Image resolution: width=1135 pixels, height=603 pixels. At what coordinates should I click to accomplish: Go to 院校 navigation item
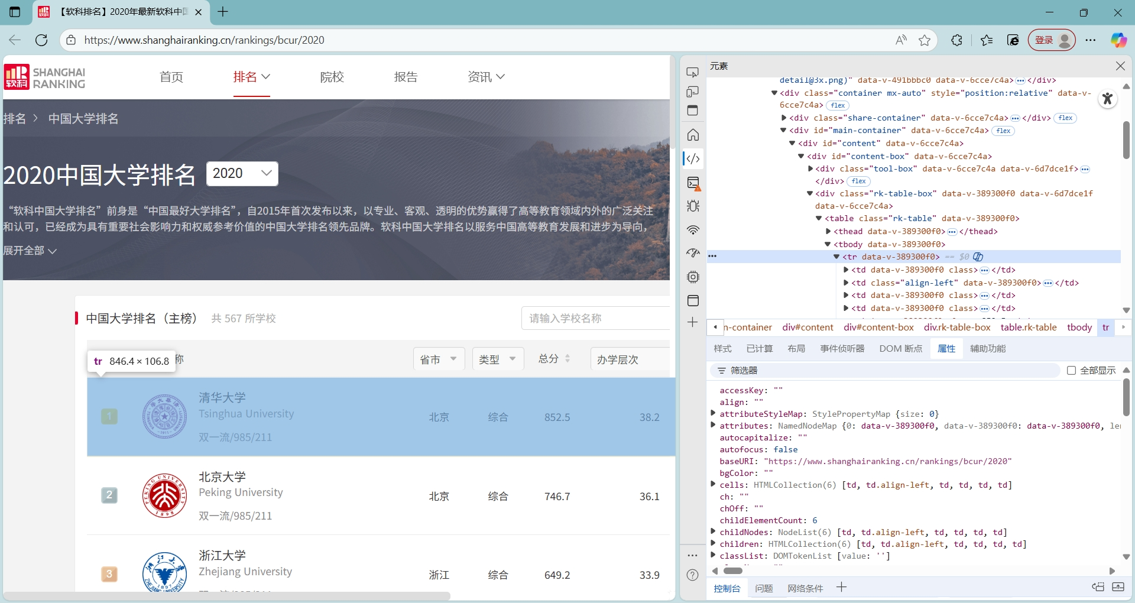332,77
